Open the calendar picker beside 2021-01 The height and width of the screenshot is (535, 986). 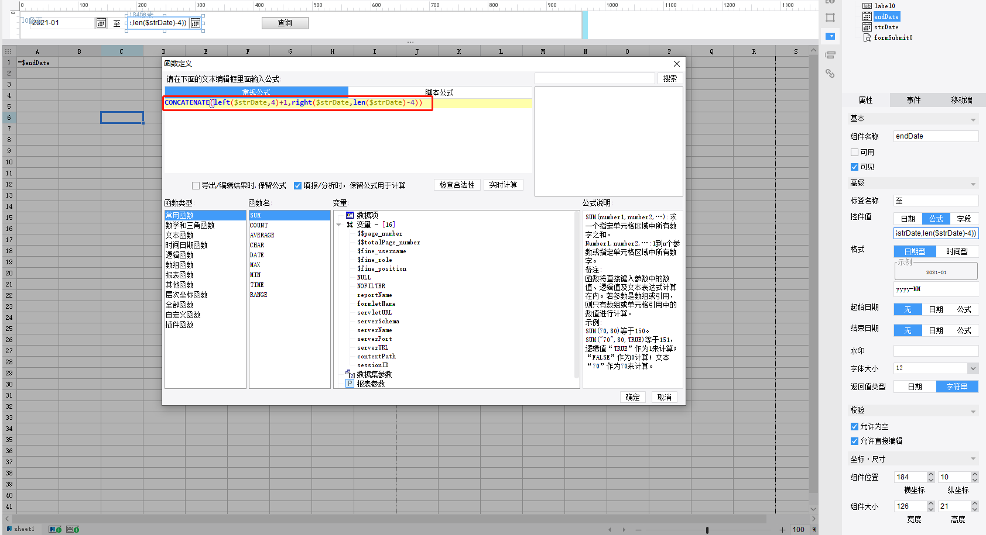pos(101,23)
